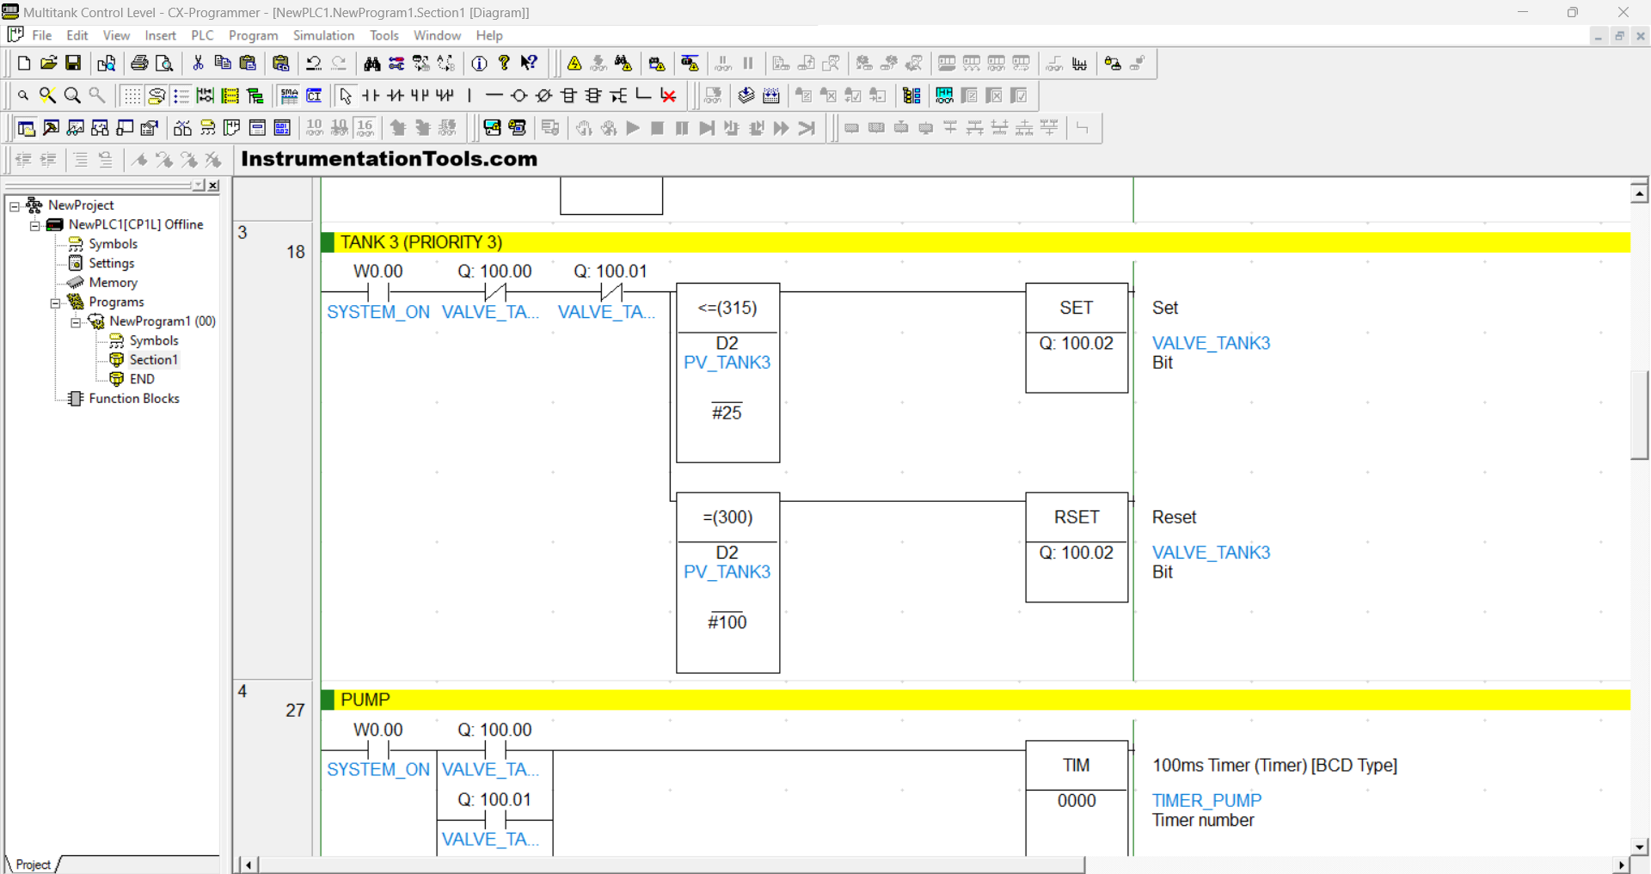Viewport: 1651px width, 874px height.
Task: Collapse the NewProgram1 (00) node
Action: [x=76, y=322]
